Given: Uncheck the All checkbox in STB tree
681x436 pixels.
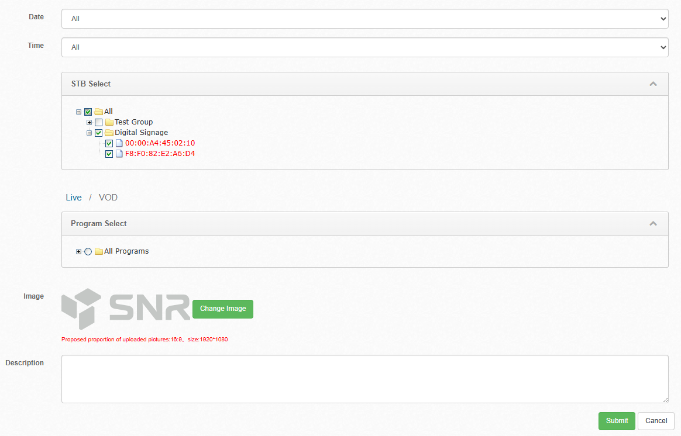Looking at the screenshot, I should pyautogui.click(x=88, y=112).
